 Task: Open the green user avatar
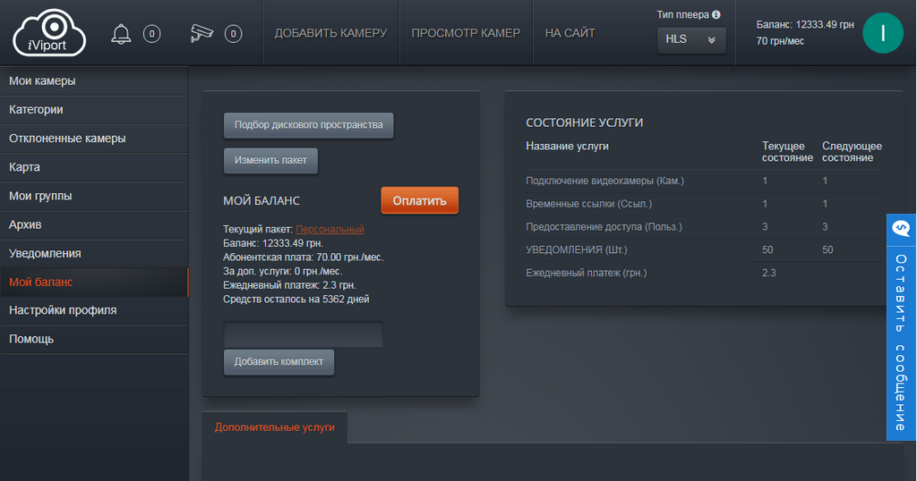882,33
